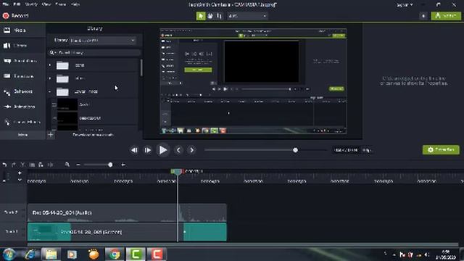Open the Library tab in sidebar
Viewport: 464px width, 261px height.
22,46
